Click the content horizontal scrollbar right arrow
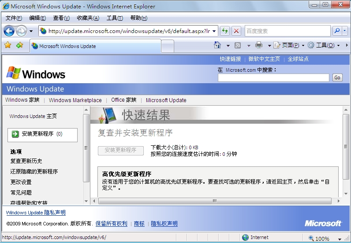This screenshot has width=351, height=243. click(339, 201)
